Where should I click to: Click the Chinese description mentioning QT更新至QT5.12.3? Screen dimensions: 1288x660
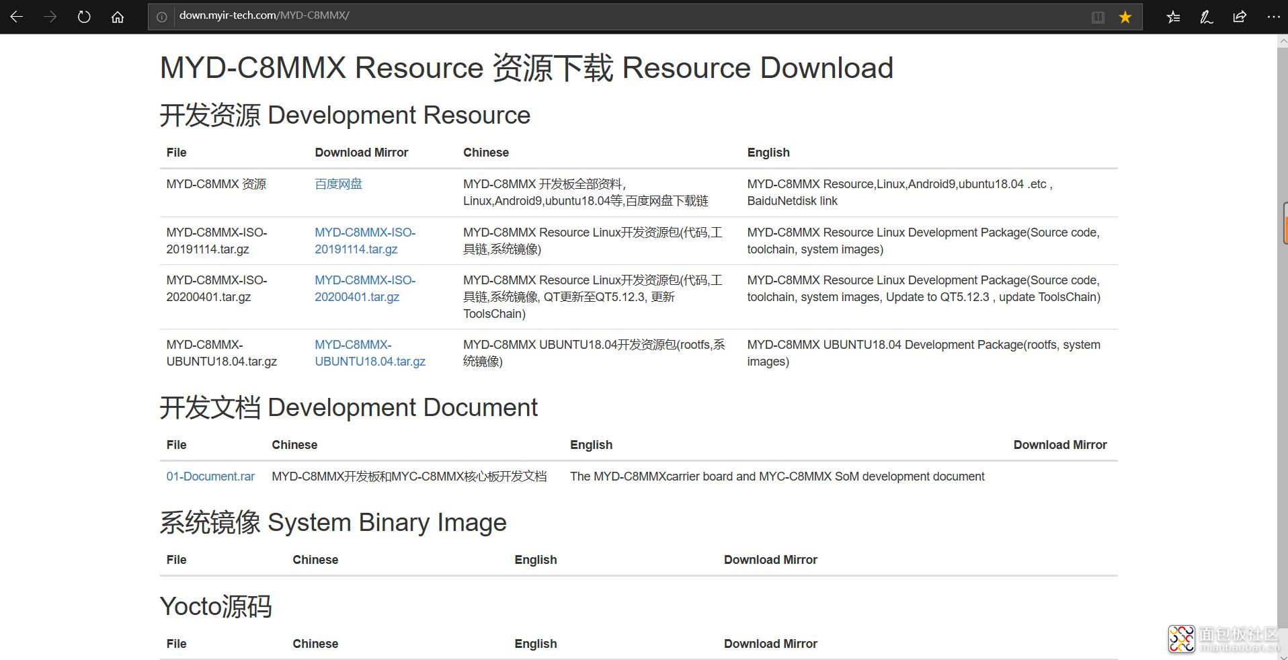pos(593,296)
